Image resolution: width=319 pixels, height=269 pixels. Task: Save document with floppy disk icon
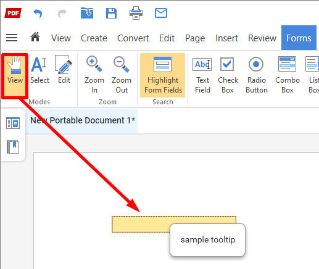pyautogui.click(x=111, y=14)
